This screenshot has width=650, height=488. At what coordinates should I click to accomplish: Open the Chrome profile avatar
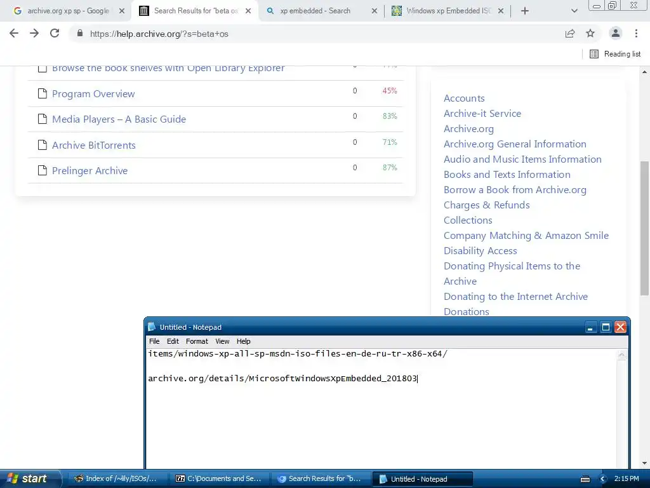(x=616, y=33)
